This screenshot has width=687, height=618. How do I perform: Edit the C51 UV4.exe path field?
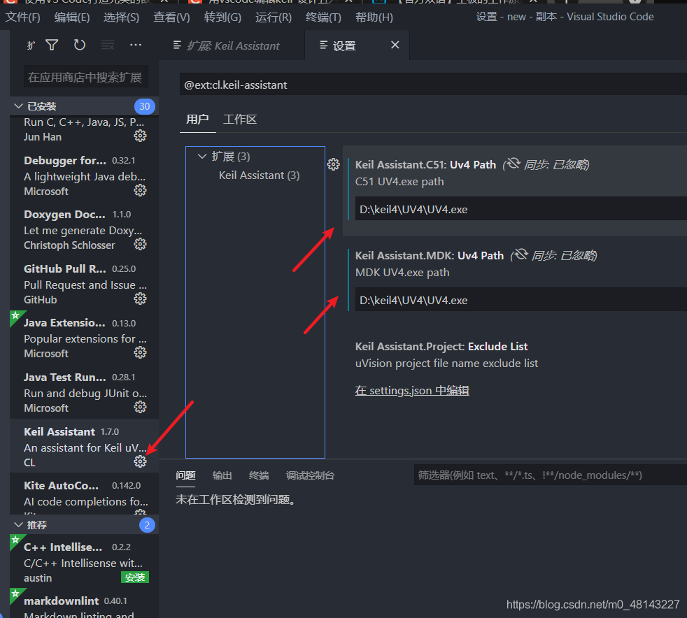tap(520, 209)
